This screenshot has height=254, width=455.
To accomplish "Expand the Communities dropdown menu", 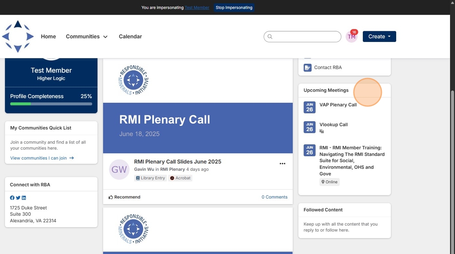I will pos(87,37).
